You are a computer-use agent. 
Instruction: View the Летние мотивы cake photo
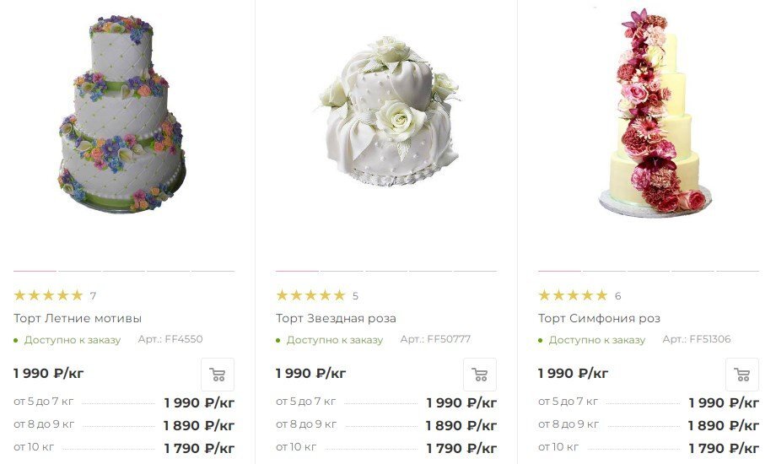[x=122, y=114]
